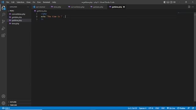Open the Selection menu
196x110 pixels.
20,2
